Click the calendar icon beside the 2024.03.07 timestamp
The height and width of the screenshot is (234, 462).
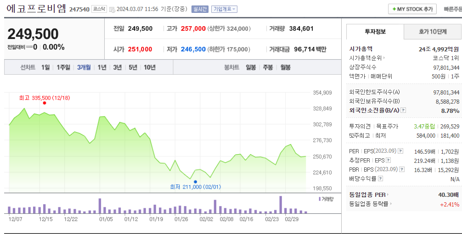[112, 10]
